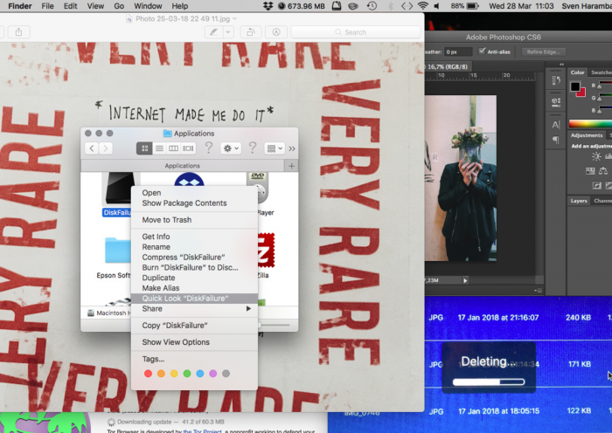612x433 pixels.
Task: Switch to Photoshop Channels tab
Action: click(602, 201)
